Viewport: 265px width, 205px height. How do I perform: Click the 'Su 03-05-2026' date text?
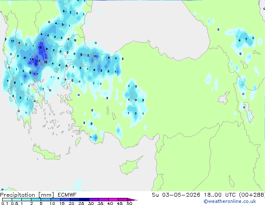tap(176, 195)
